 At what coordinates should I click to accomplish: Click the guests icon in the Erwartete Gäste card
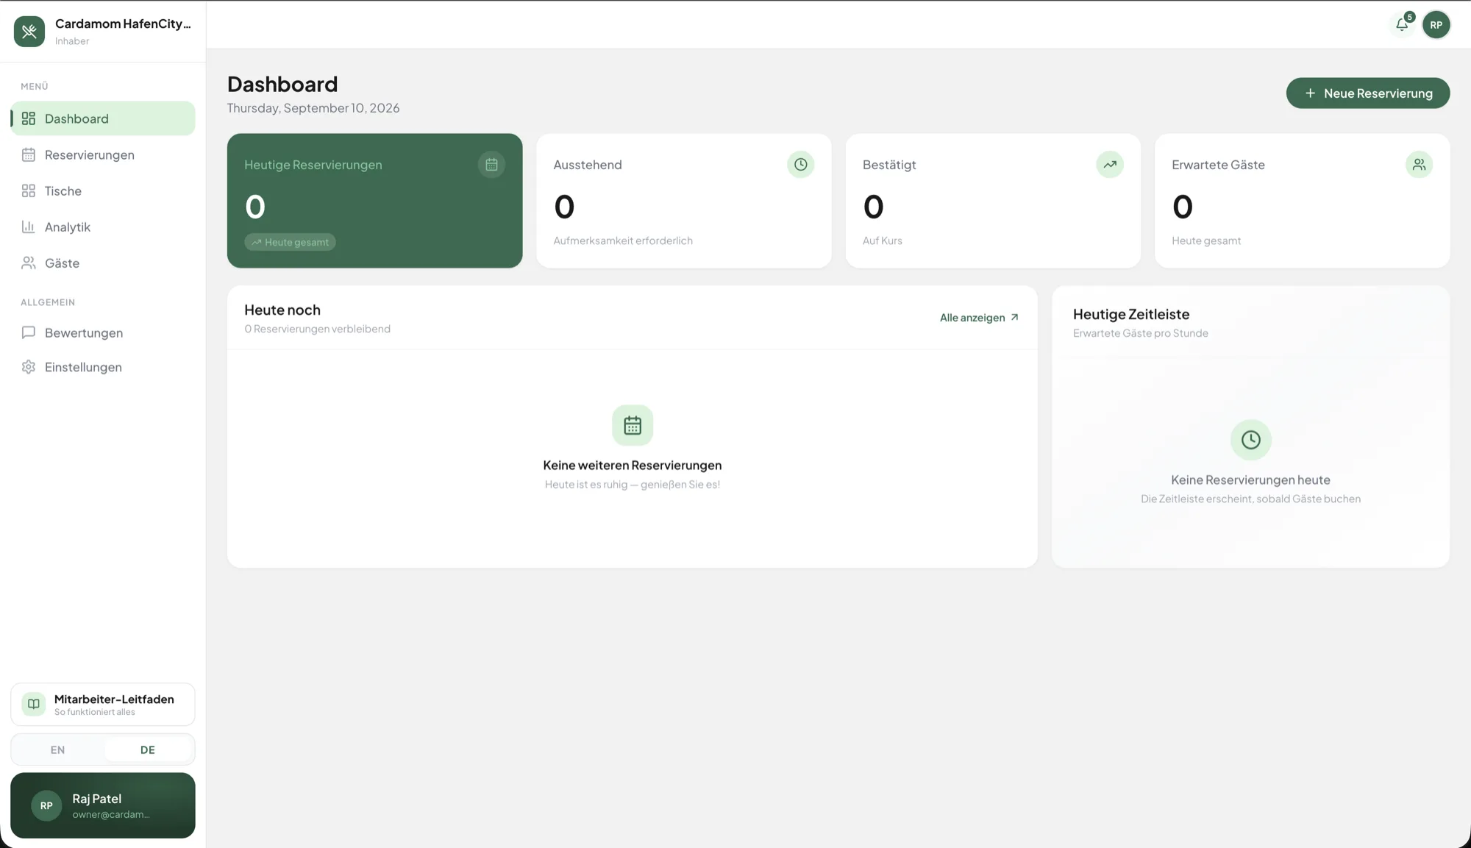coord(1419,165)
